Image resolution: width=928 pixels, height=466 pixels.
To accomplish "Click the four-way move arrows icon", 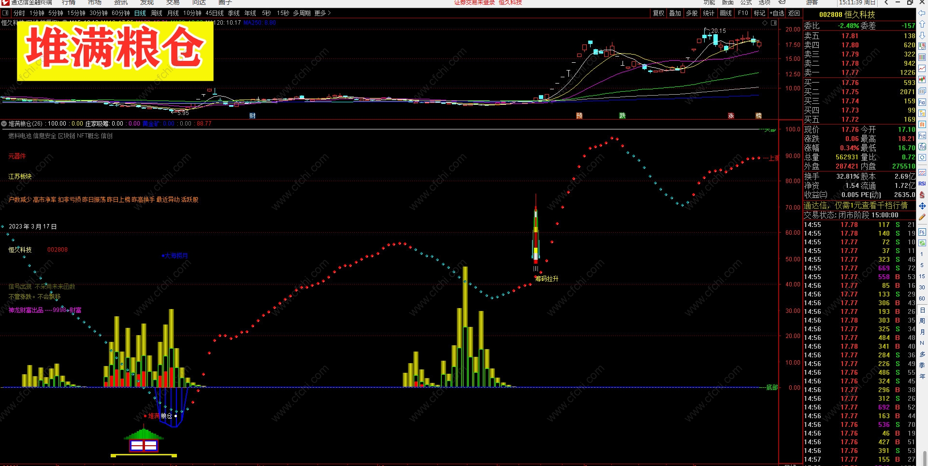I will pos(922,206).
